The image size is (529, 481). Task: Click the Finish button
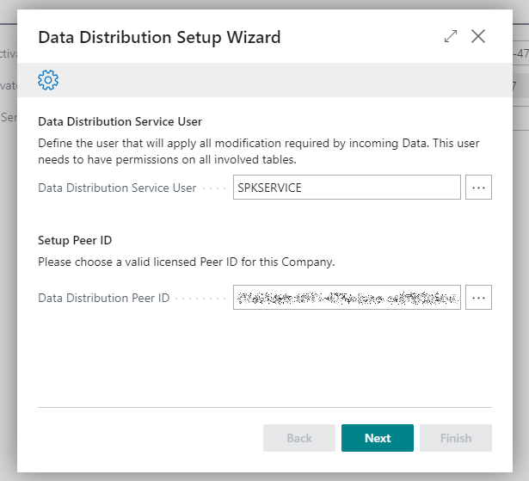[x=455, y=438]
